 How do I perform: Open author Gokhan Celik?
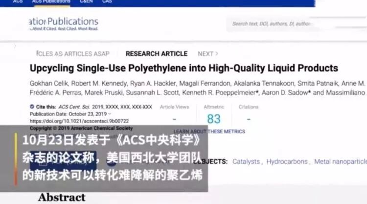(48, 83)
